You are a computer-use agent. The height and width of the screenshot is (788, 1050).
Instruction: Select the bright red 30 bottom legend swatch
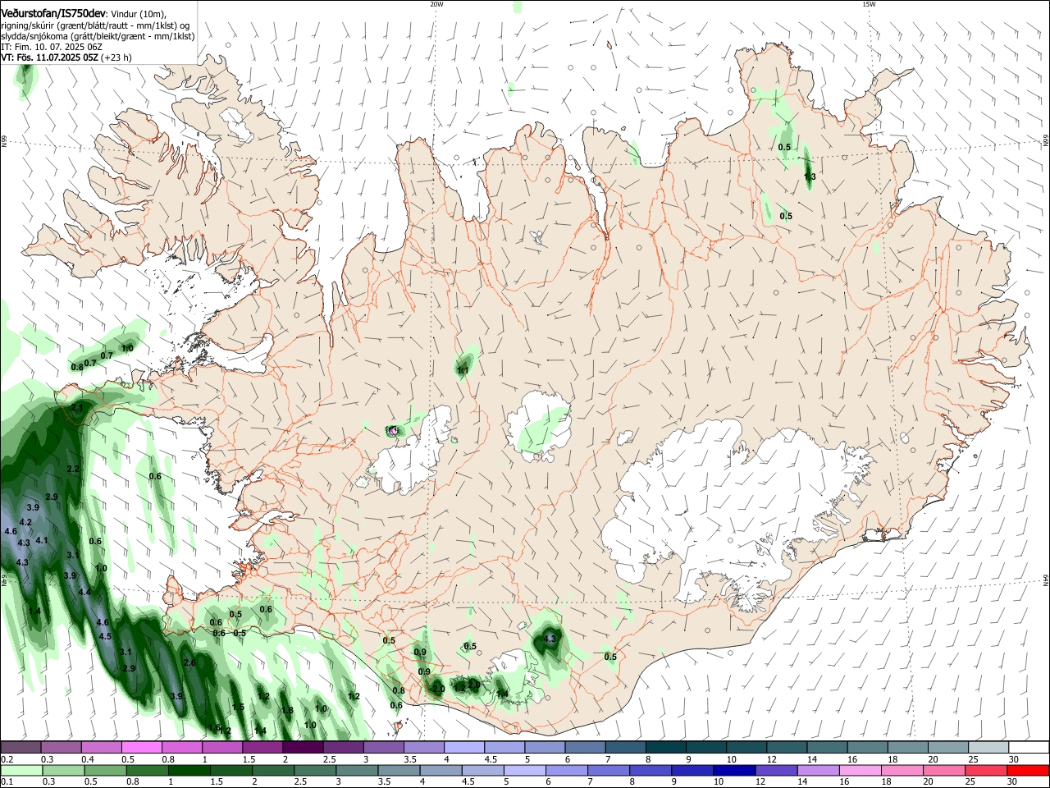tap(1028, 770)
